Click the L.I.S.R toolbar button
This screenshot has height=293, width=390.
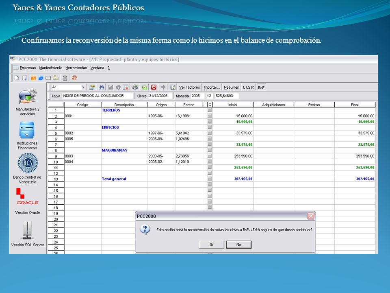pos(249,87)
